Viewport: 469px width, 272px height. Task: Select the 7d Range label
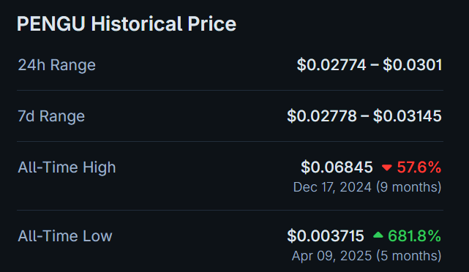click(x=51, y=116)
